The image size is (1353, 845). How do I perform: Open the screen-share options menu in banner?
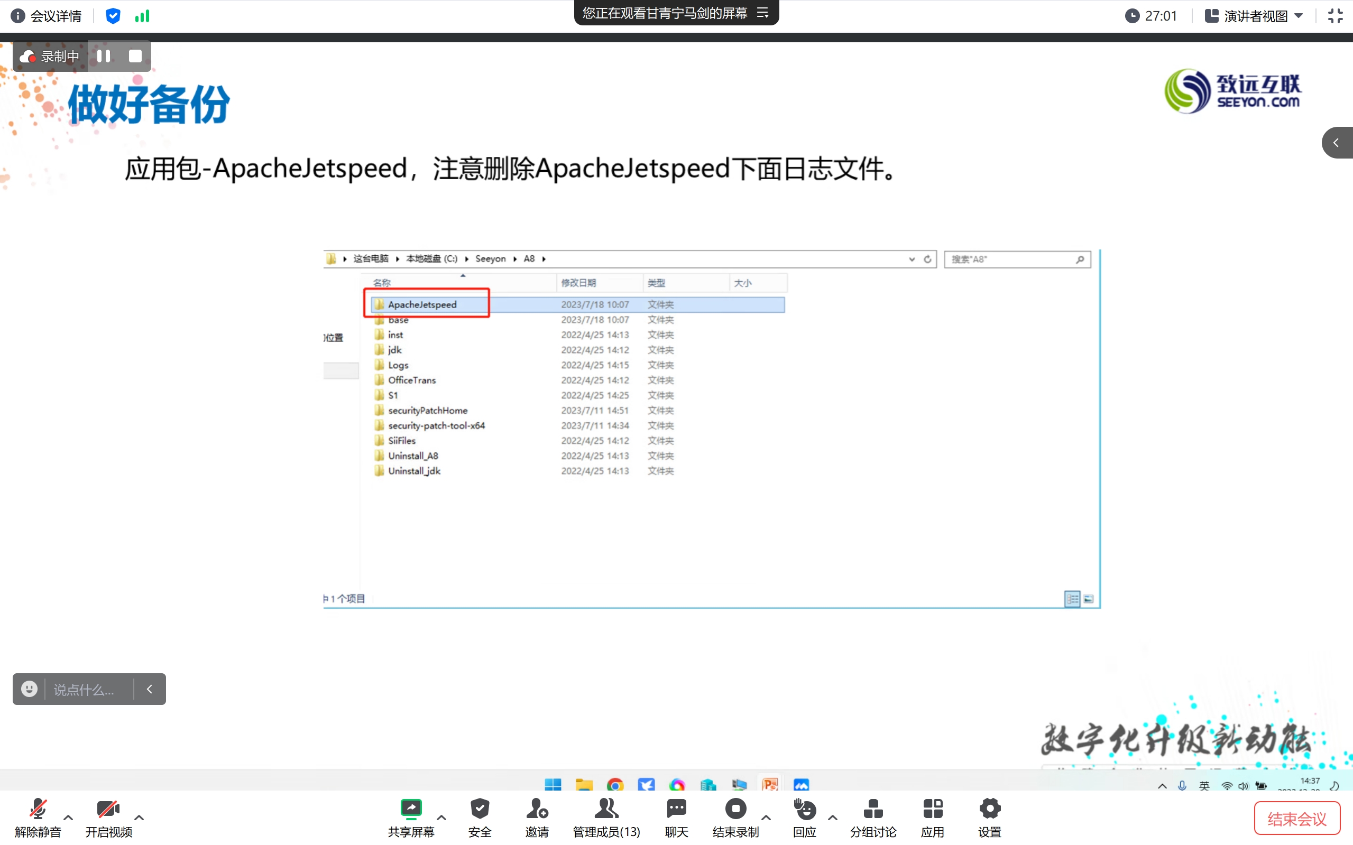762,13
